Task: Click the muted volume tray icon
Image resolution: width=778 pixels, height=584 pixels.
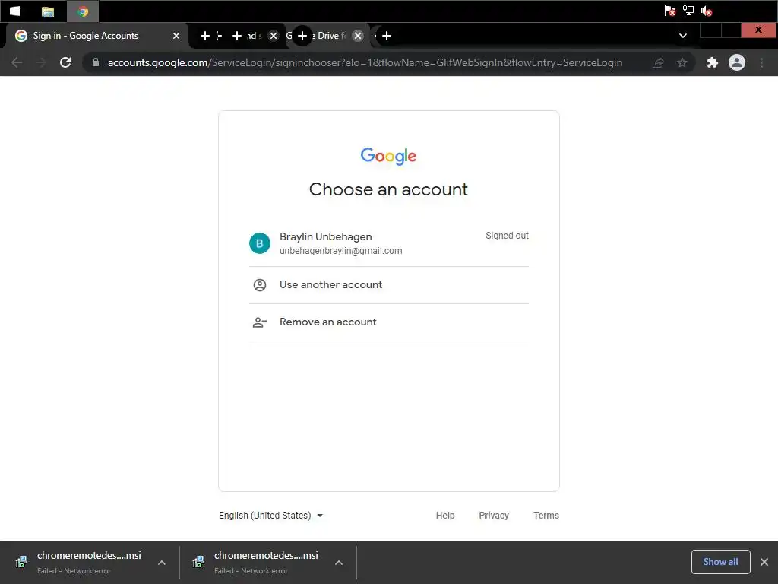Action: pyautogui.click(x=707, y=11)
